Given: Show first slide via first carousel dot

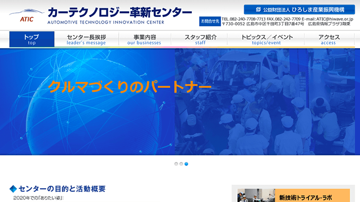Looking at the screenshot, I should click(x=176, y=164).
